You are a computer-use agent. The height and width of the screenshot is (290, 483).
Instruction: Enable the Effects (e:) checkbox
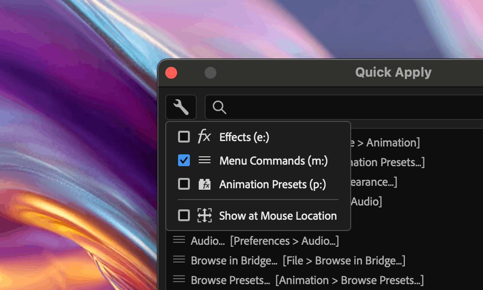[184, 137]
